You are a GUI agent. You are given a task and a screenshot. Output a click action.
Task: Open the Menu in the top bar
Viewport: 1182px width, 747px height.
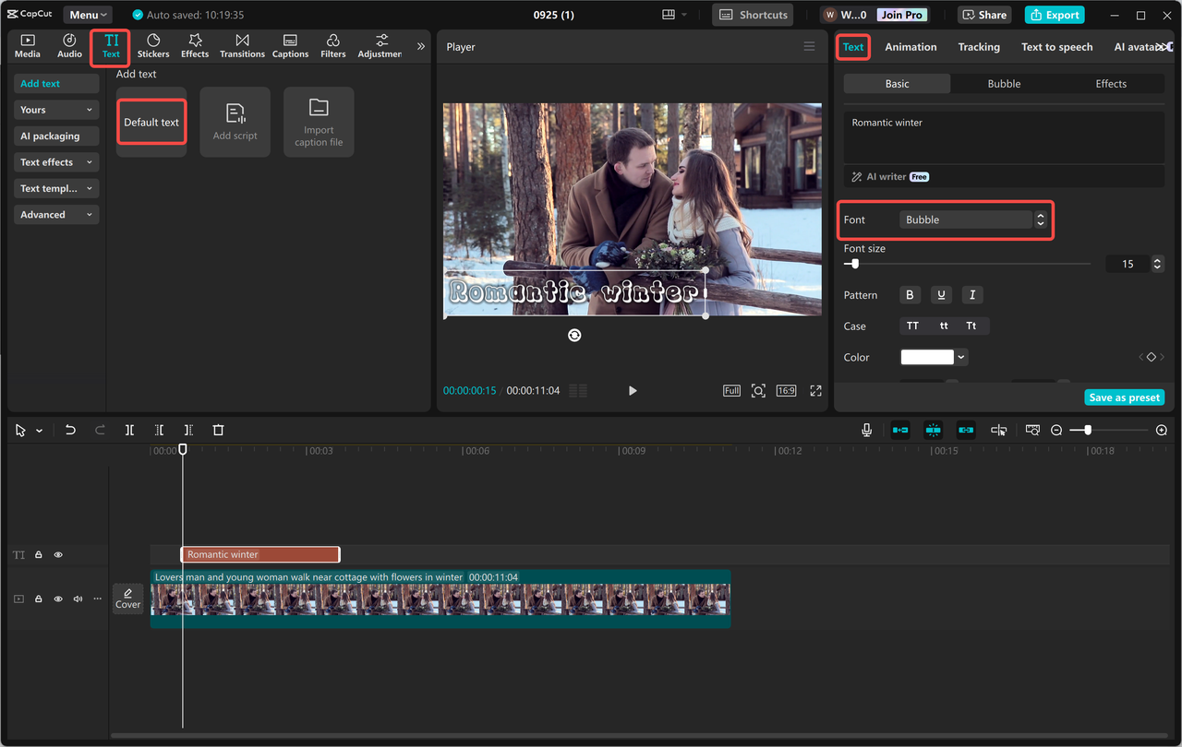tap(87, 14)
